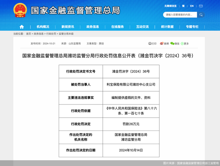220x166 pixels.
Task: Click the 潍坊监管分局 authority cell
Action: 131,137
